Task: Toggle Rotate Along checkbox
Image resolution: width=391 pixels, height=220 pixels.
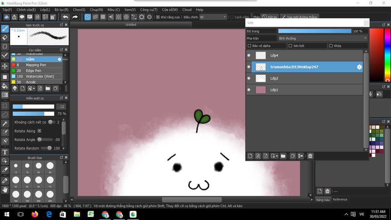Action: tap(39, 131)
